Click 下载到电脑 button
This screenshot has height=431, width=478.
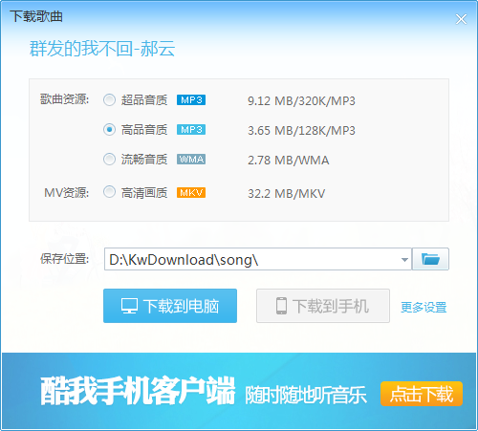pos(170,306)
